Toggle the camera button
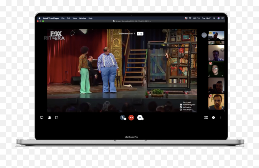 [140, 117]
